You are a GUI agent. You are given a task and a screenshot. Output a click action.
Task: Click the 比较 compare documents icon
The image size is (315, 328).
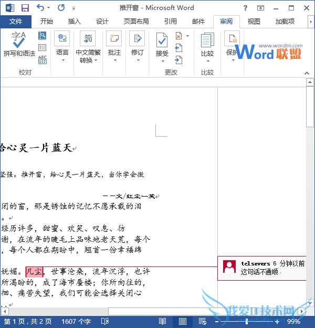(207, 40)
